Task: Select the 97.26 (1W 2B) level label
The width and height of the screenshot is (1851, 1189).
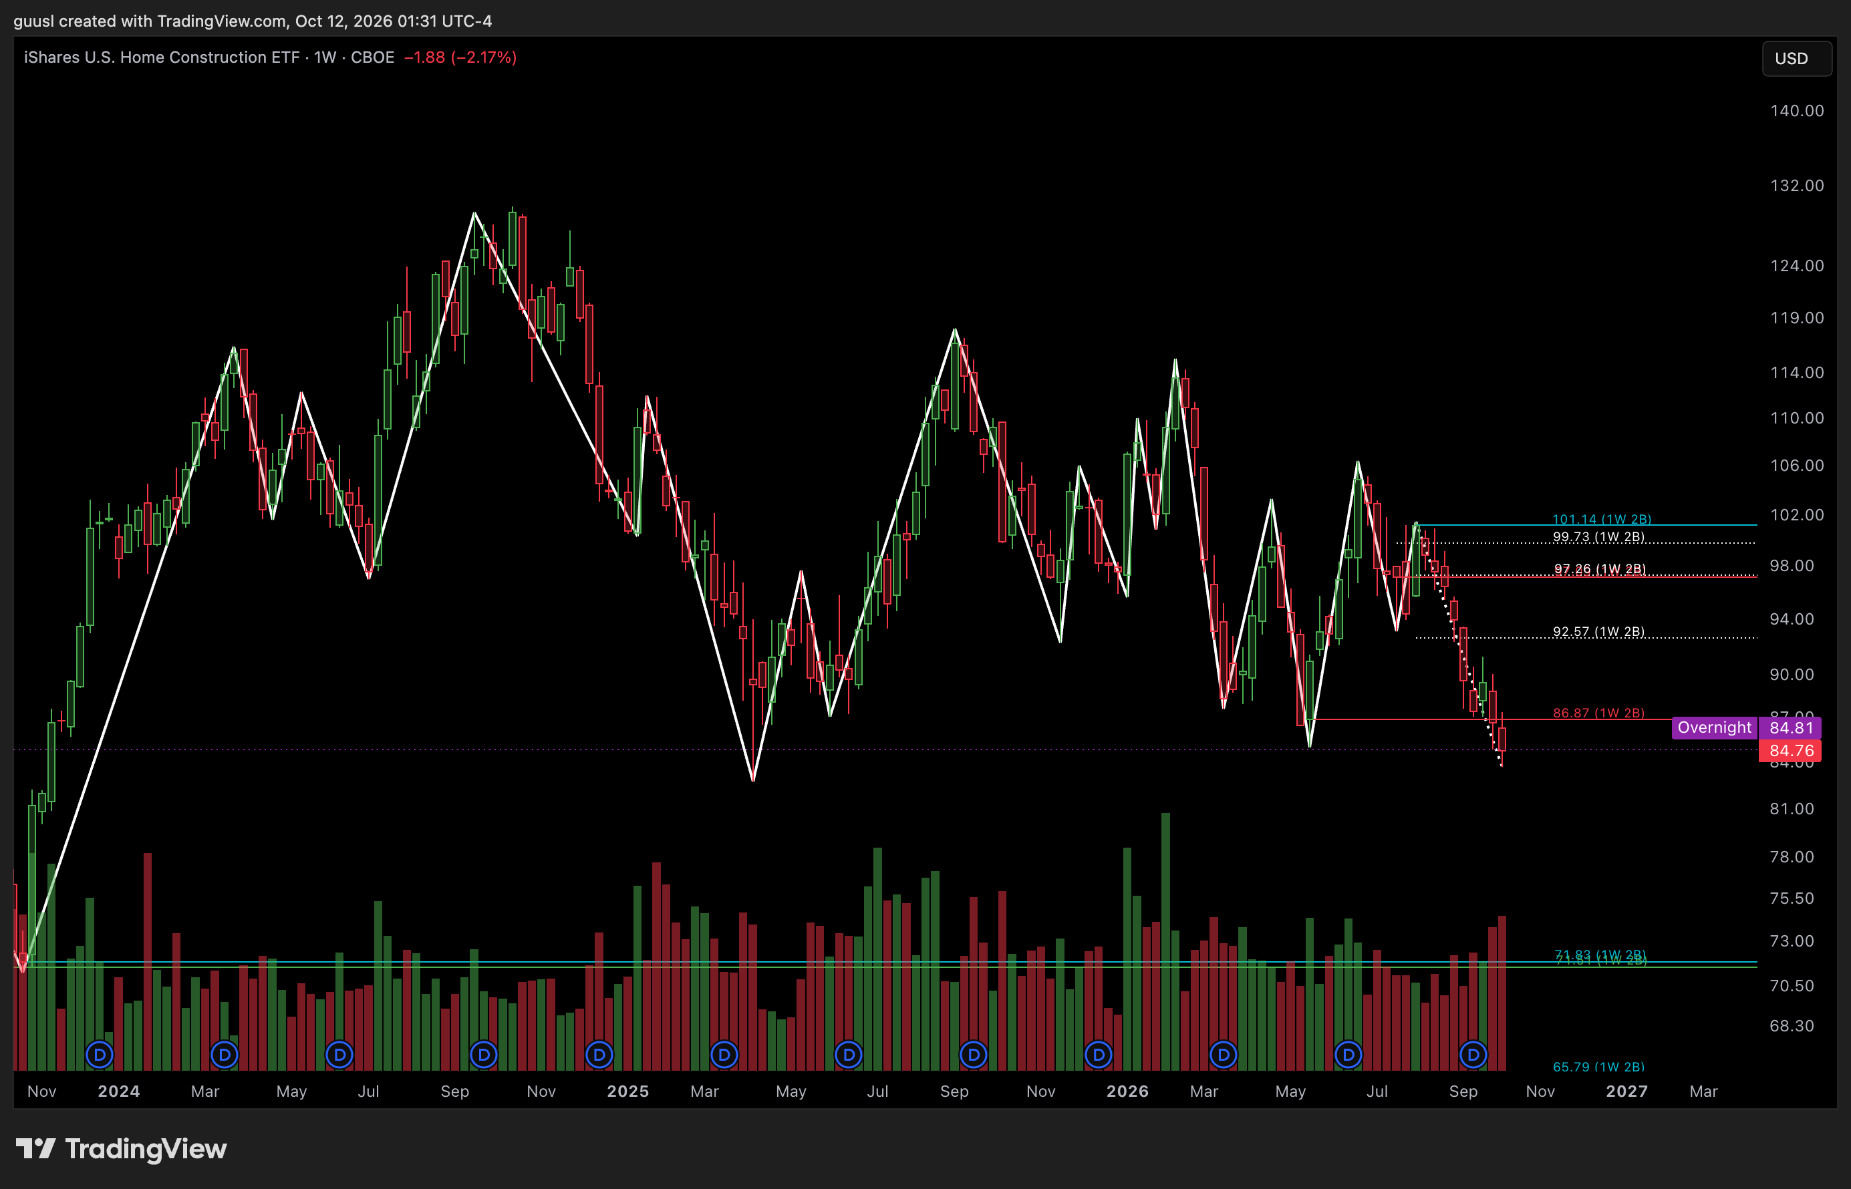Action: point(1600,569)
